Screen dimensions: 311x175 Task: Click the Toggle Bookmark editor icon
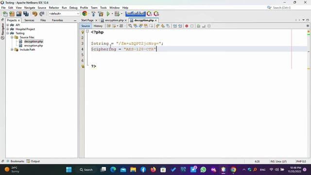coord(168,26)
